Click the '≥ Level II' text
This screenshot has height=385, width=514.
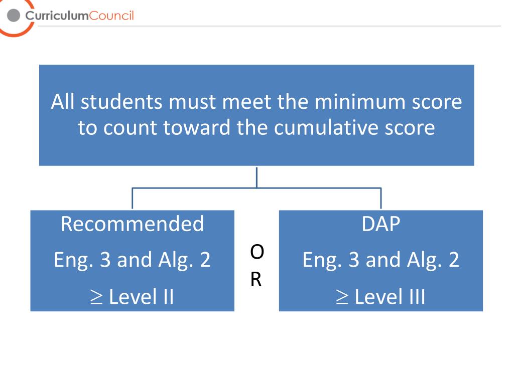pos(132,297)
